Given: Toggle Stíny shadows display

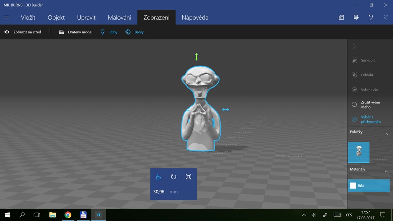Looking at the screenshot, I should click(x=109, y=32).
